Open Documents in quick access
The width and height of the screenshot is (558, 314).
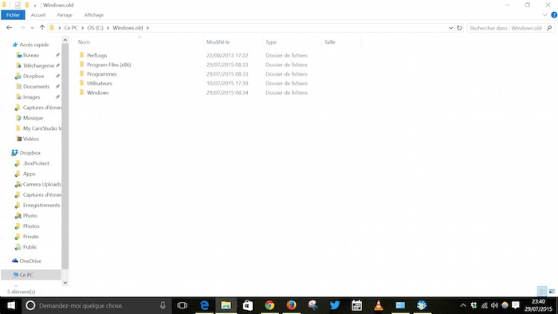coord(36,86)
